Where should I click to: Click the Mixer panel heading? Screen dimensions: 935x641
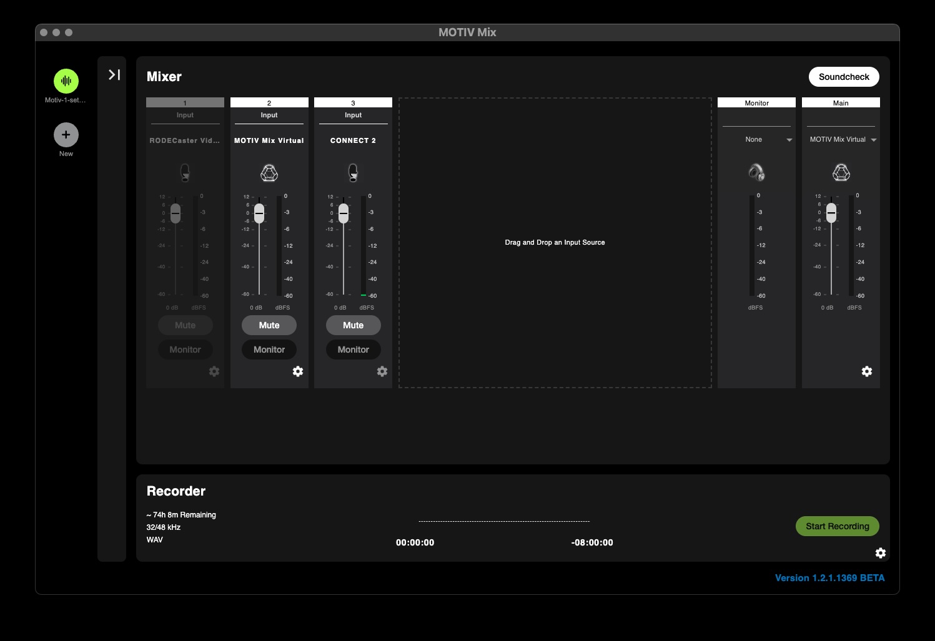tap(164, 77)
